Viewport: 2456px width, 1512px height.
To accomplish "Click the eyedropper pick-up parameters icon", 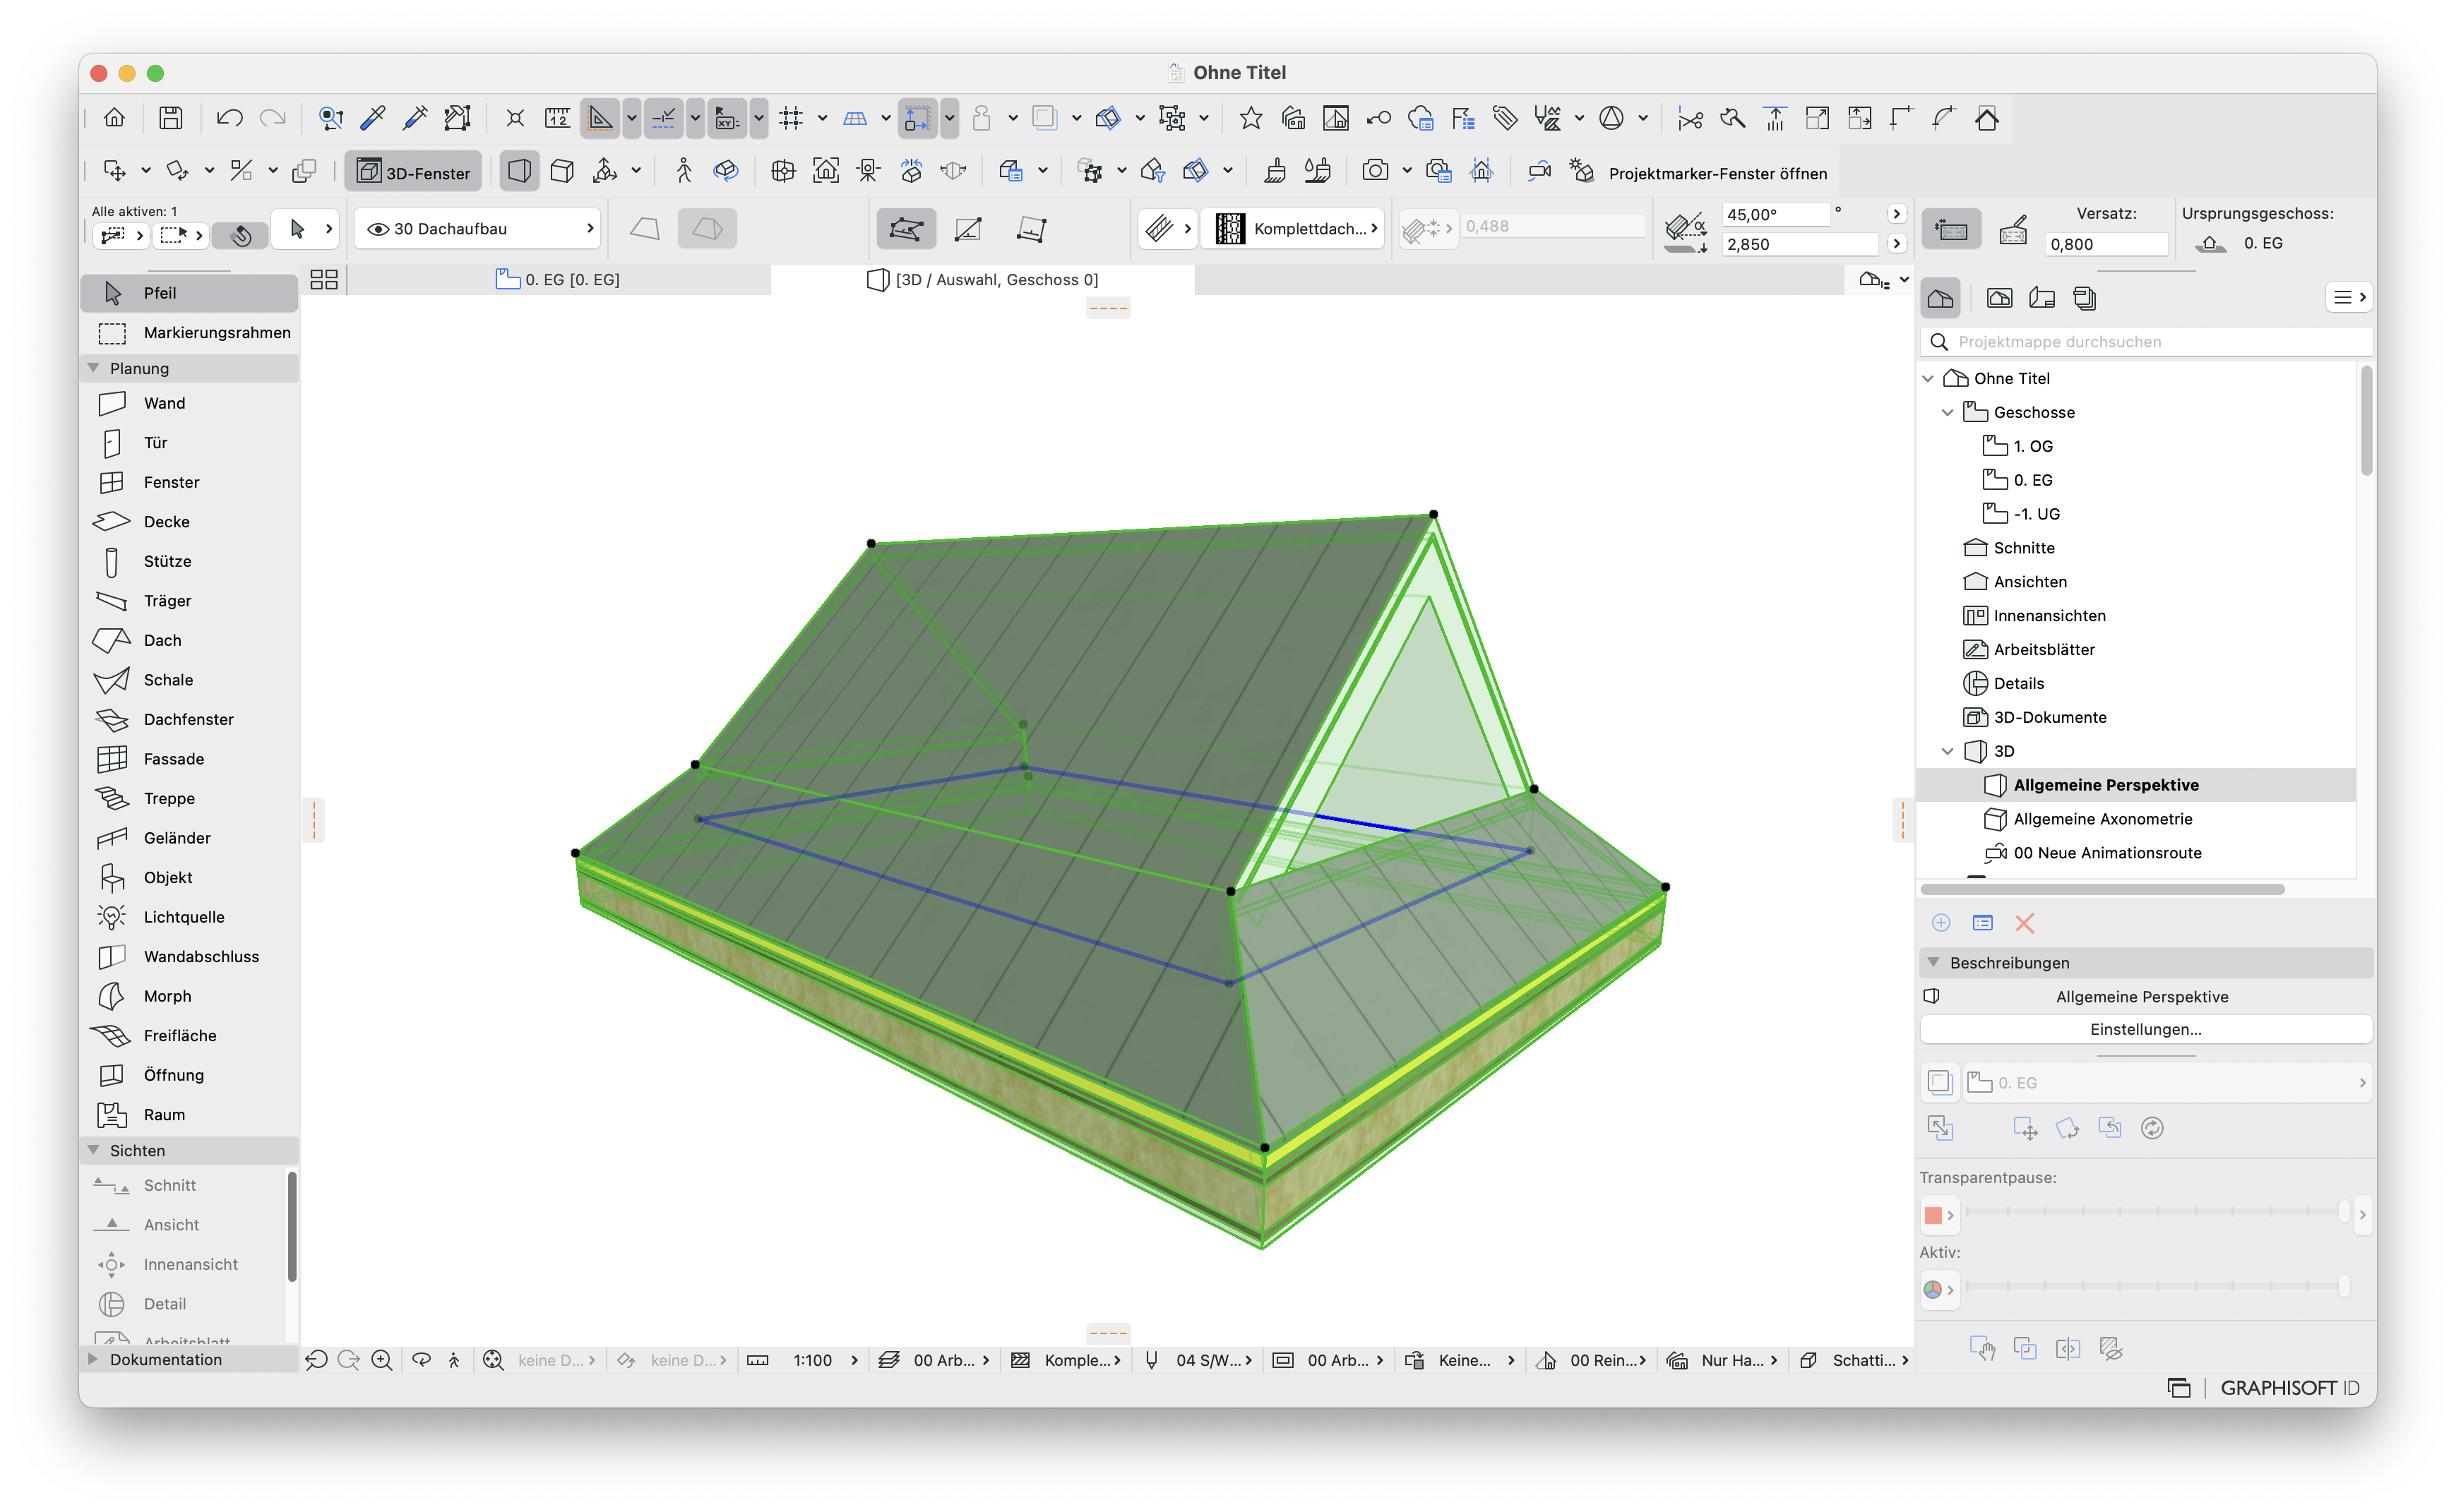I will (372, 118).
